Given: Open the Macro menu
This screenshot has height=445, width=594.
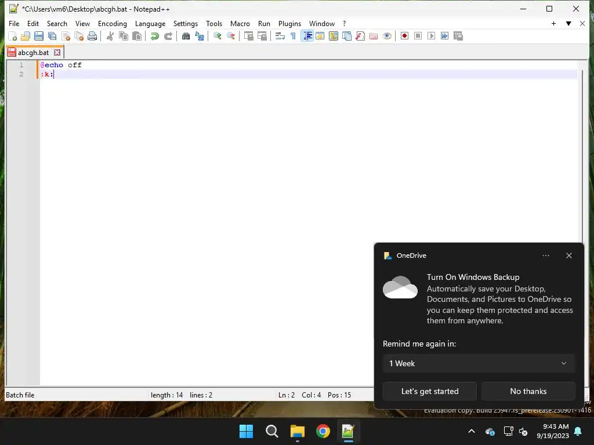Looking at the screenshot, I should click(x=240, y=23).
